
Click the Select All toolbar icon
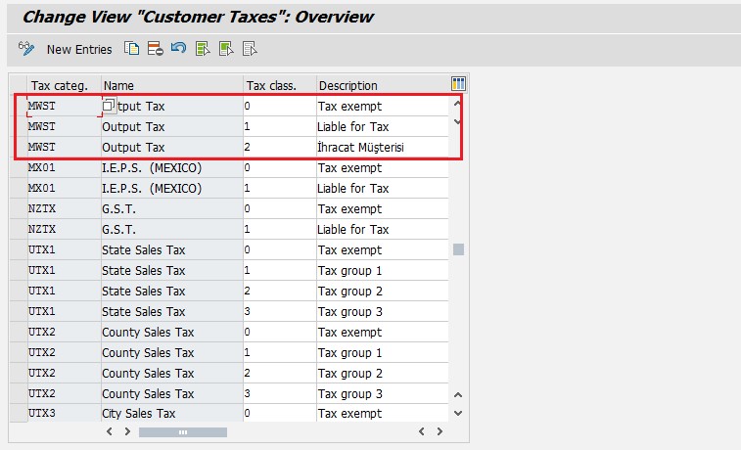click(203, 49)
